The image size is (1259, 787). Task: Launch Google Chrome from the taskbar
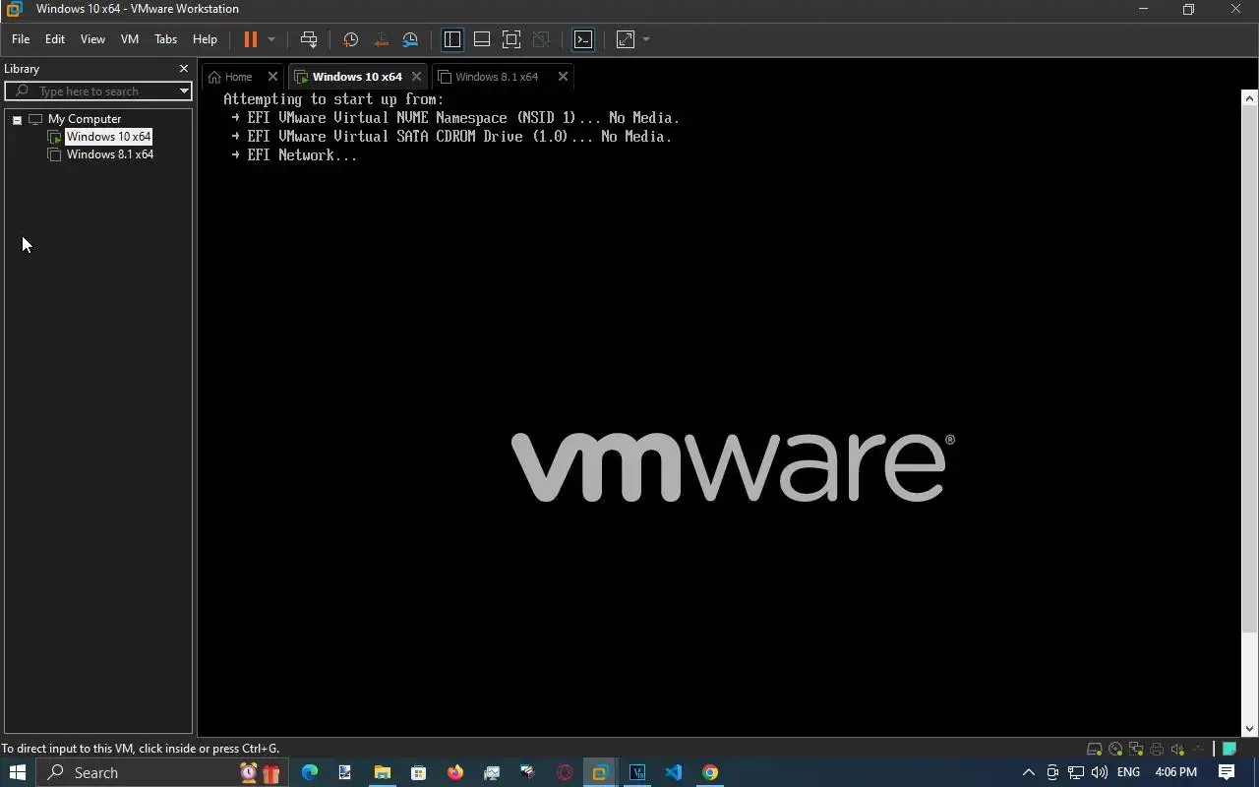click(709, 772)
